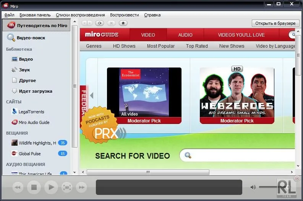Click the browser forward arrow button
The width and height of the screenshot is (303, 201).
(90, 23)
